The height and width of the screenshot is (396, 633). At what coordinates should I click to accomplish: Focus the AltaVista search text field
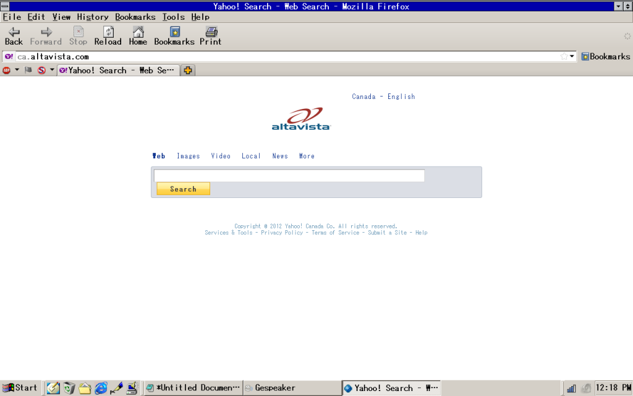(289, 176)
